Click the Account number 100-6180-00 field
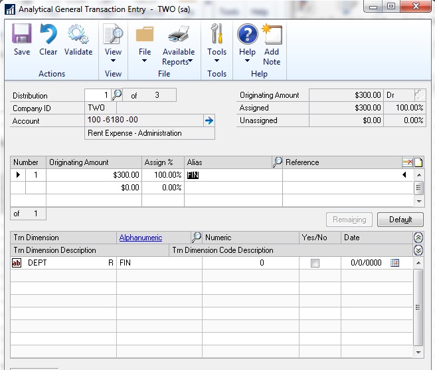The height and width of the screenshot is (370, 435). point(144,120)
